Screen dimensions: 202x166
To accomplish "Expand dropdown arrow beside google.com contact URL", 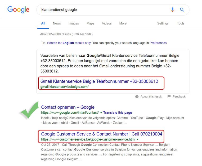I will tap(101, 113).
